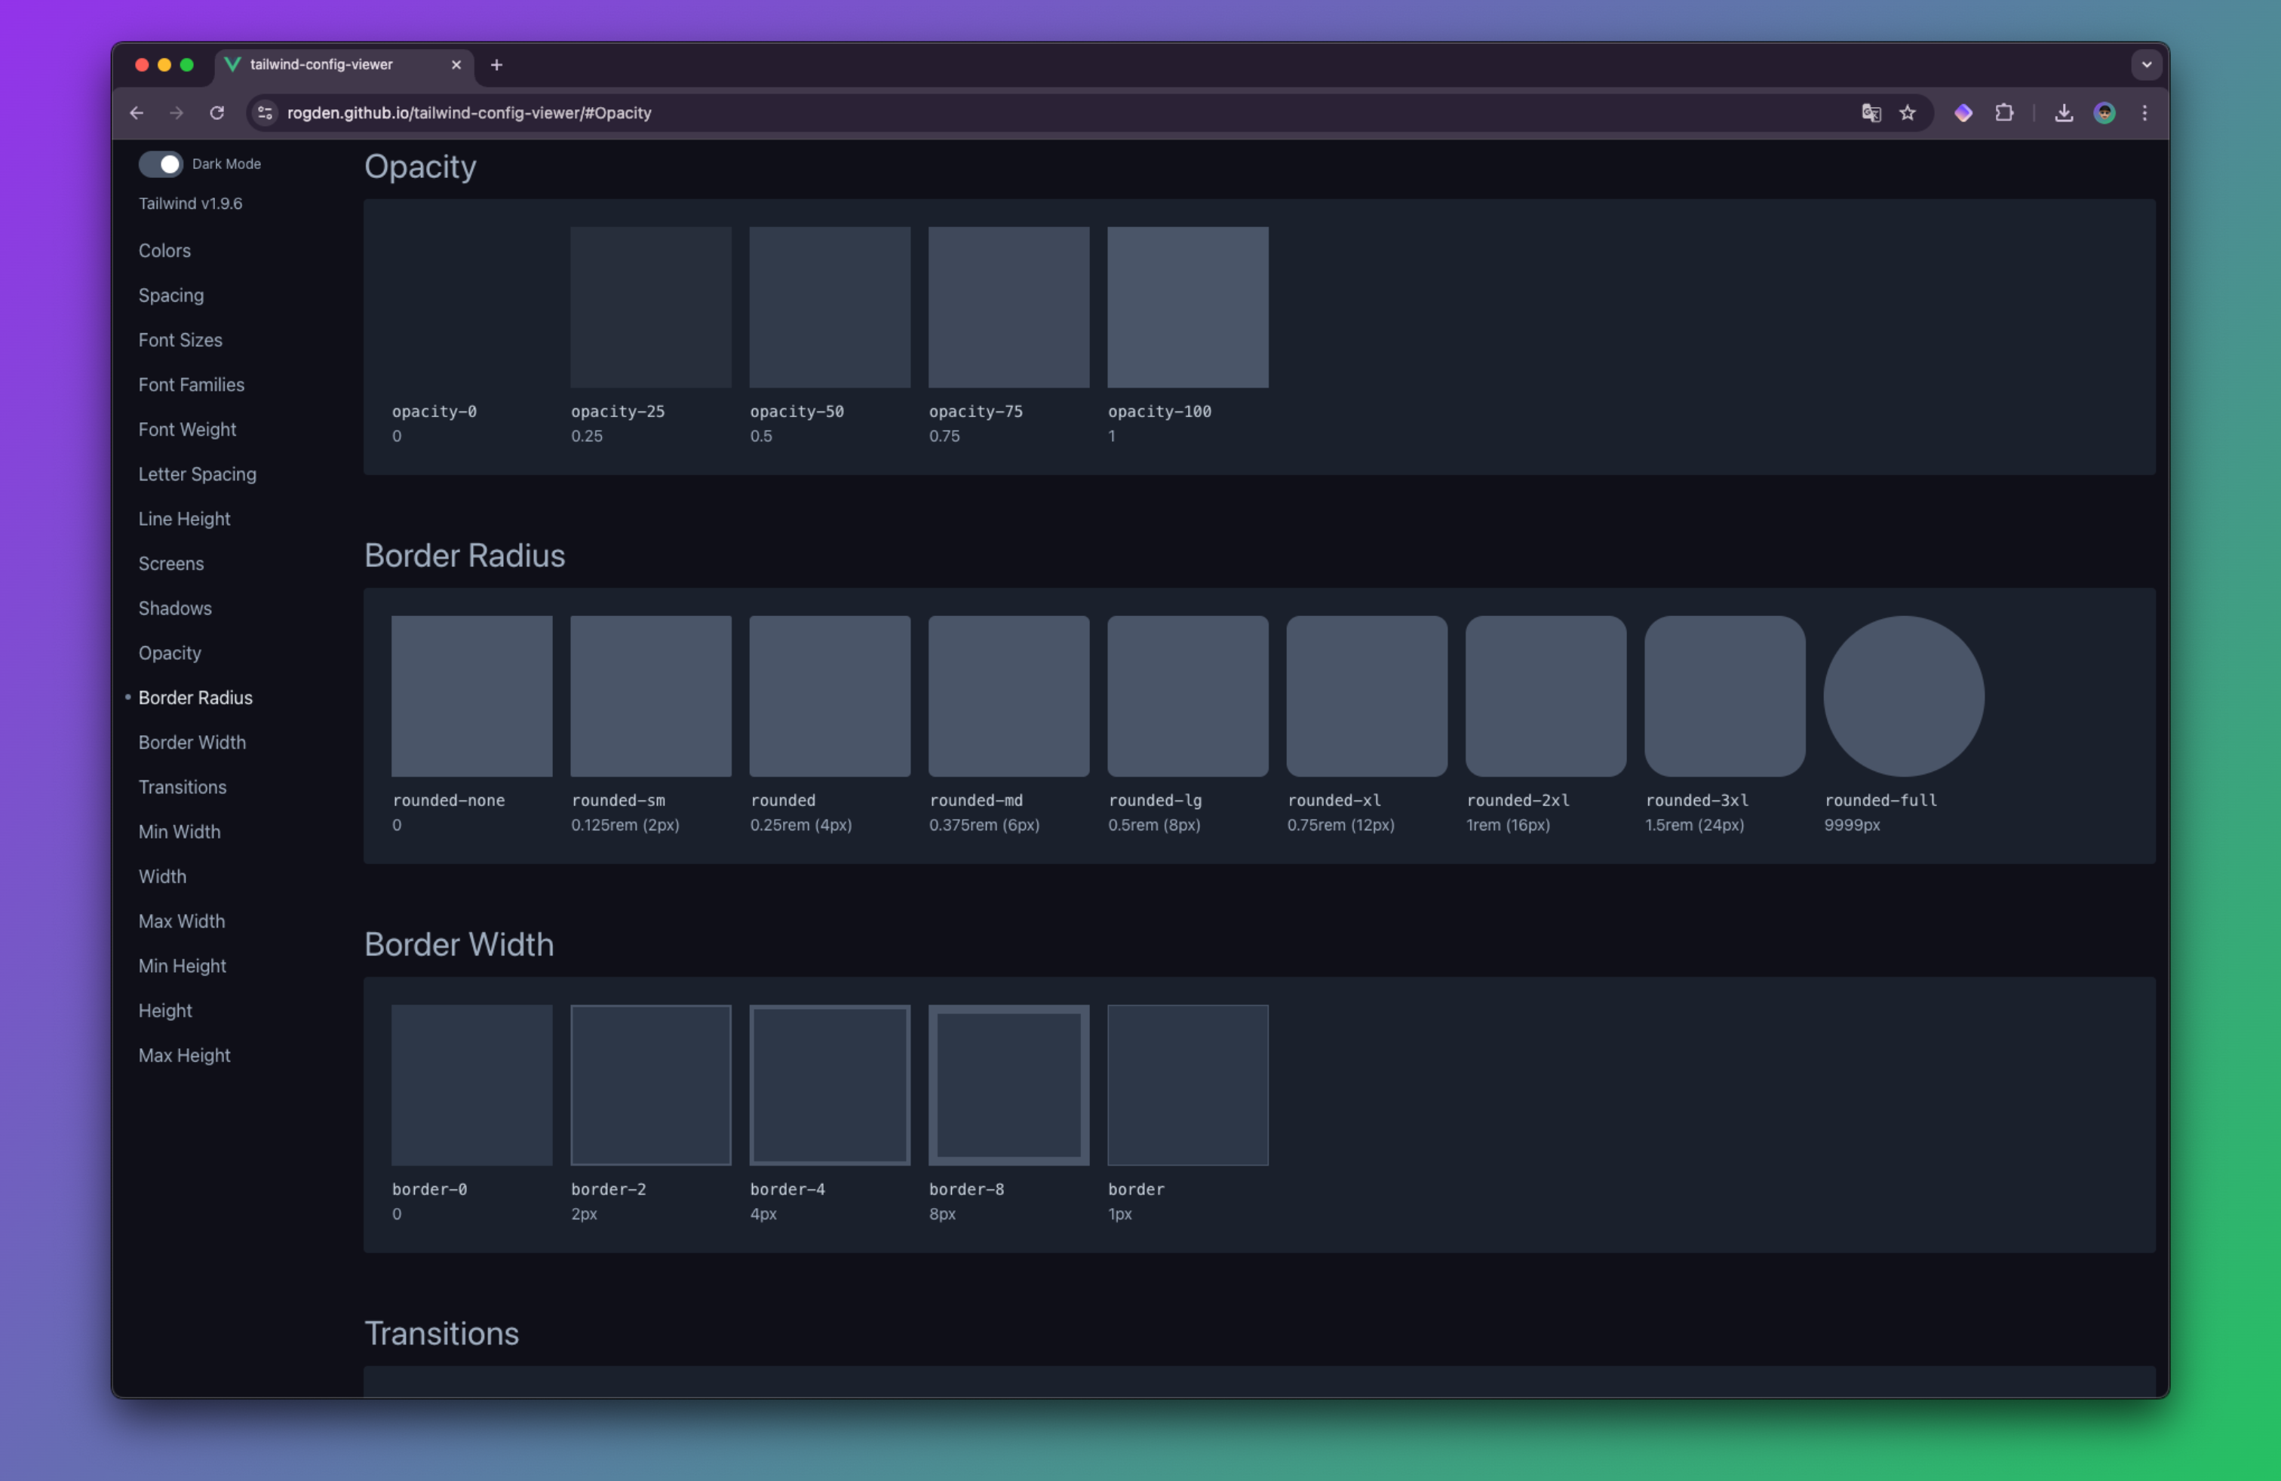Click the opacity-75 swatch

point(1009,308)
